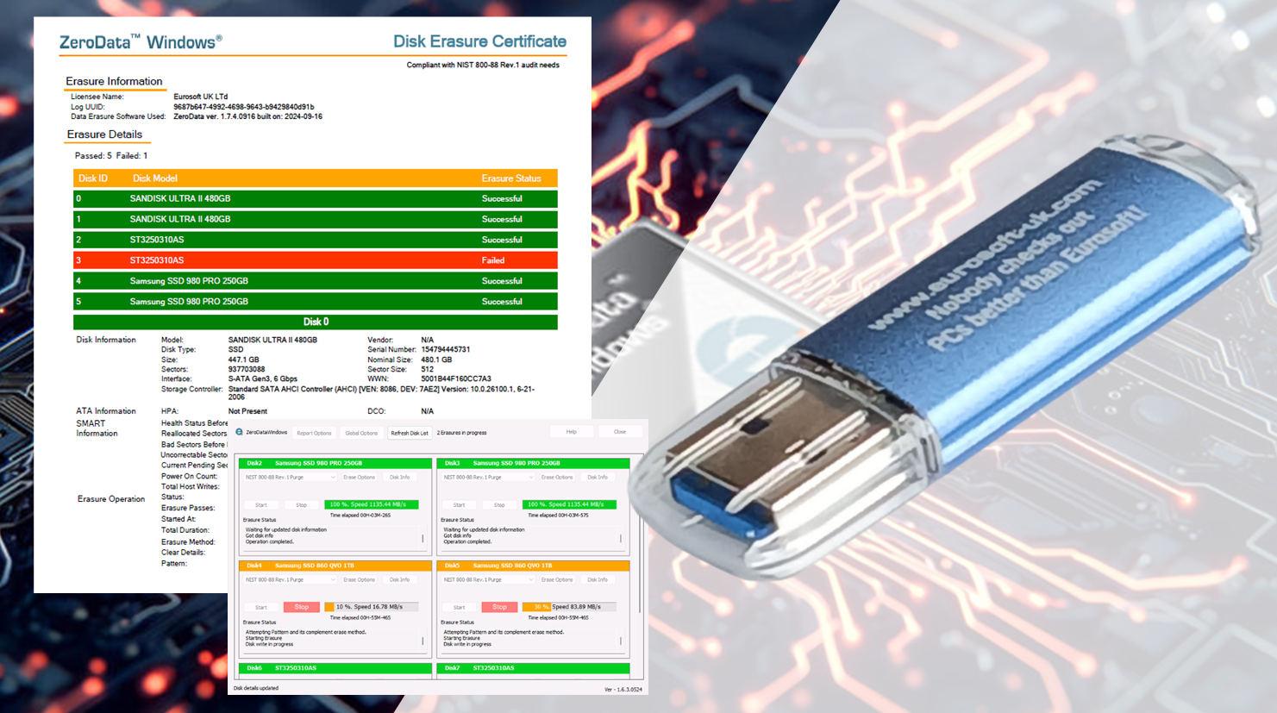Image resolution: width=1277 pixels, height=713 pixels.
Task: Select Disk2 Samsung SSD 980 PRO header
Action: point(335,463)
